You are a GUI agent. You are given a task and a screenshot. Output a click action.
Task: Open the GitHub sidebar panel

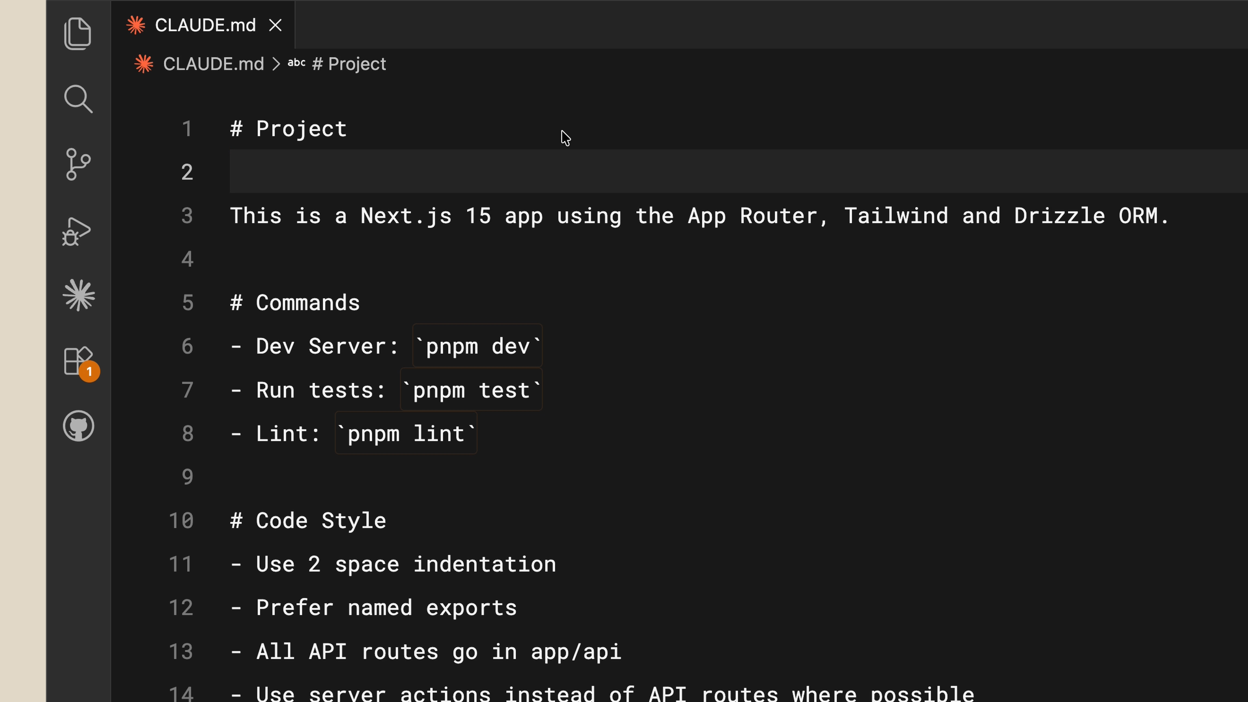pyautogui.click(x=78, y=426)
